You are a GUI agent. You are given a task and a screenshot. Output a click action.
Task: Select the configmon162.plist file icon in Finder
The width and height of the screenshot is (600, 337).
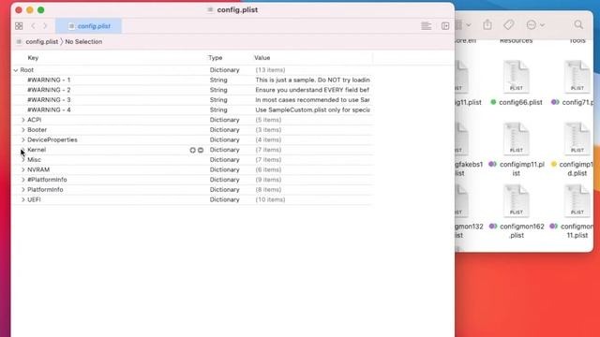[x=517, y=200]
